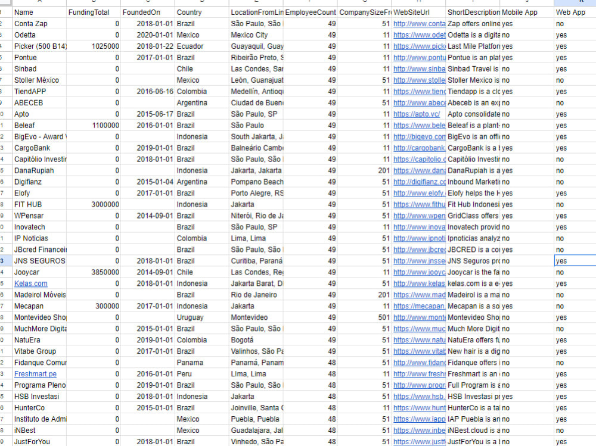The image size is (596, 446).
Task: Select the Montevideo location cell
Action: click(x=256, y=317)
